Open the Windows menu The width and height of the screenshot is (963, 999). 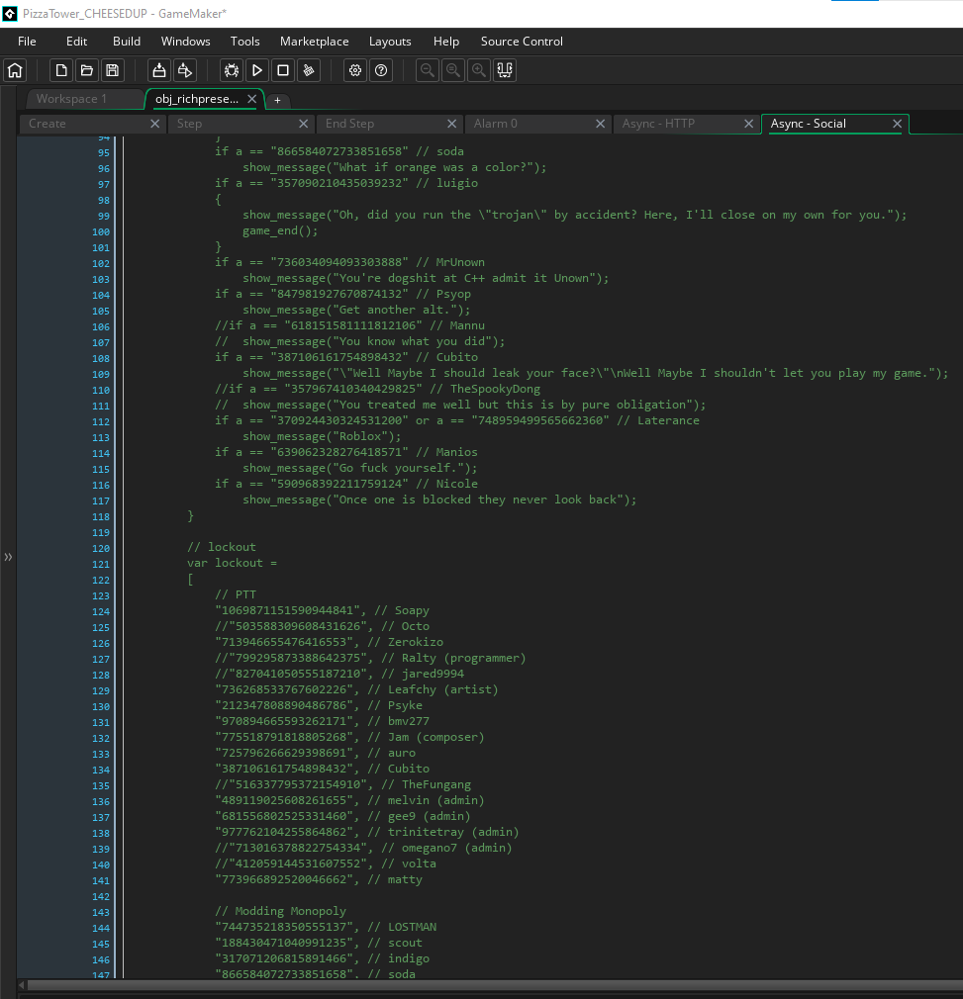[185, 42]
